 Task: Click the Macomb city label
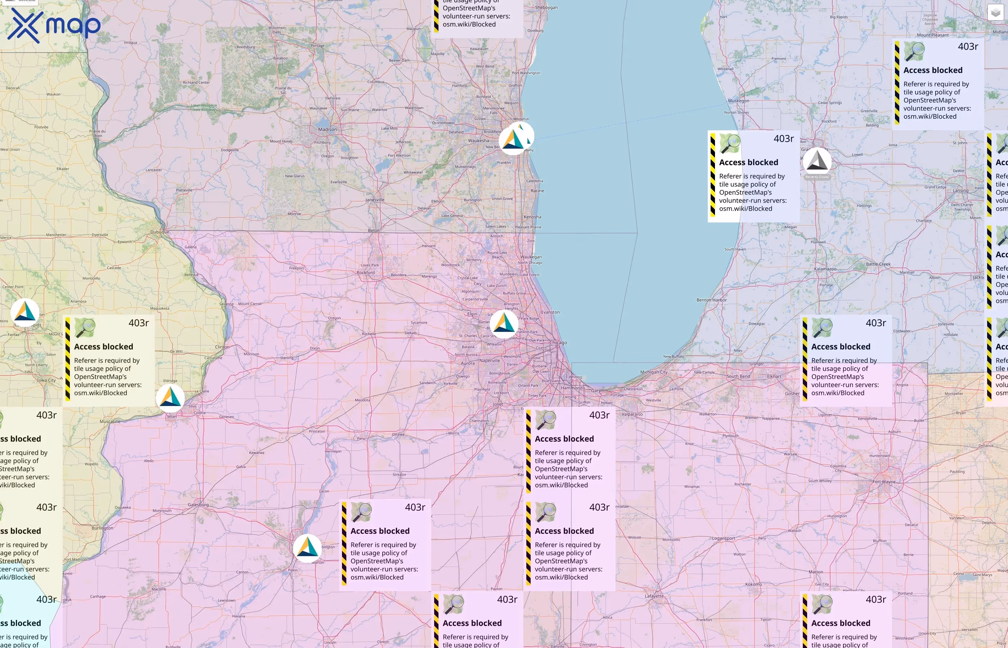pos(159,589)
